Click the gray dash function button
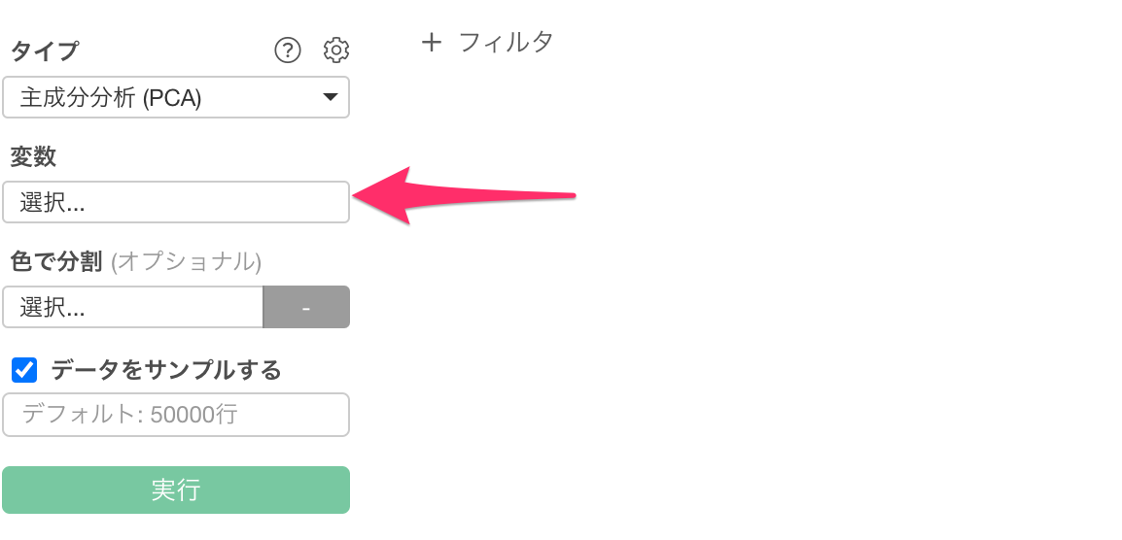Image resolution: width=1122 pixels, height=540 pixels. click(306, 308)
